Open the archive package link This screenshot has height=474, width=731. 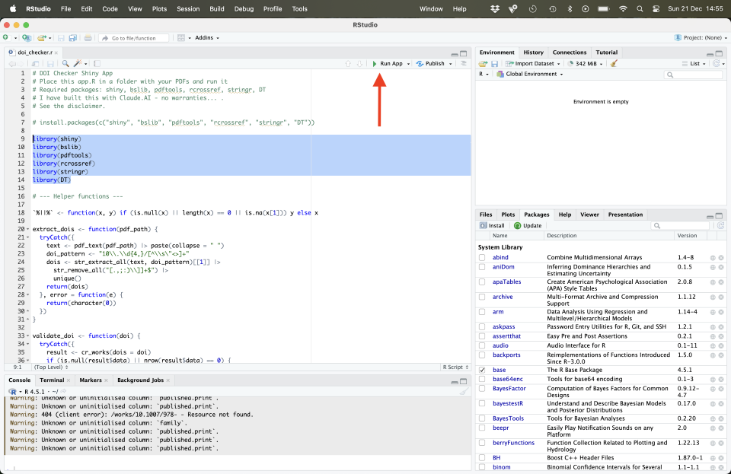tap(503, 297)
